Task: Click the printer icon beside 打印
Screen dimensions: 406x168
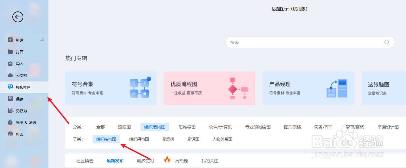Action: 10,134
